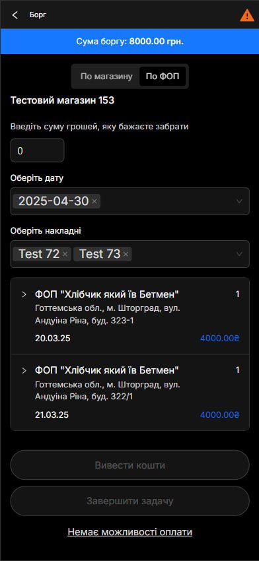Expand the ФОП entry dated 20.03.25

[24, 294]
